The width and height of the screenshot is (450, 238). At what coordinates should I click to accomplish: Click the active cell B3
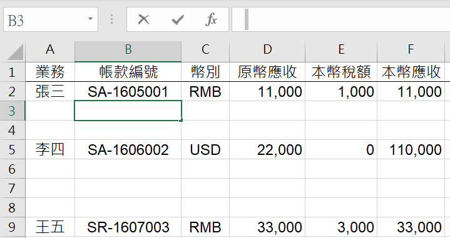(128, 111)
